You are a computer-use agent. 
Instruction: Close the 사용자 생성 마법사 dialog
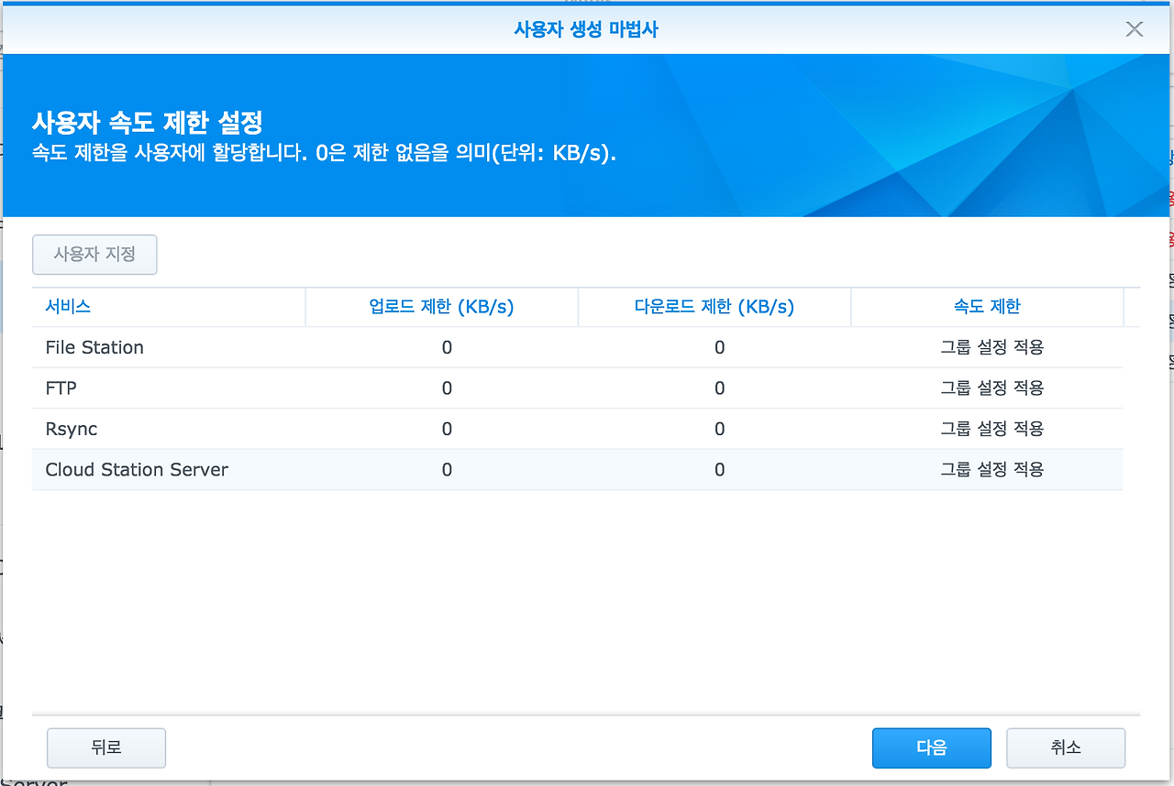click(1134, 28)
